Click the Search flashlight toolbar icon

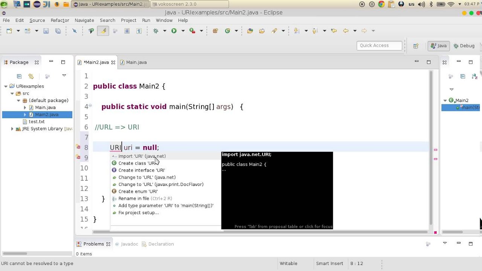pyautogui.click(x=274, y=31)
